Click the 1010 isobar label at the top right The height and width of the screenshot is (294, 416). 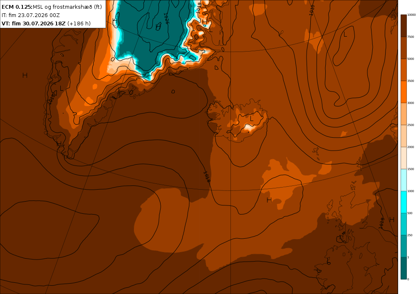pos(312,10)
